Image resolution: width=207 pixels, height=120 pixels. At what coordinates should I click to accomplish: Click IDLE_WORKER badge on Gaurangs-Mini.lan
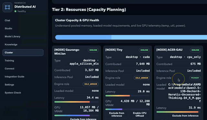tap(91, 84)
